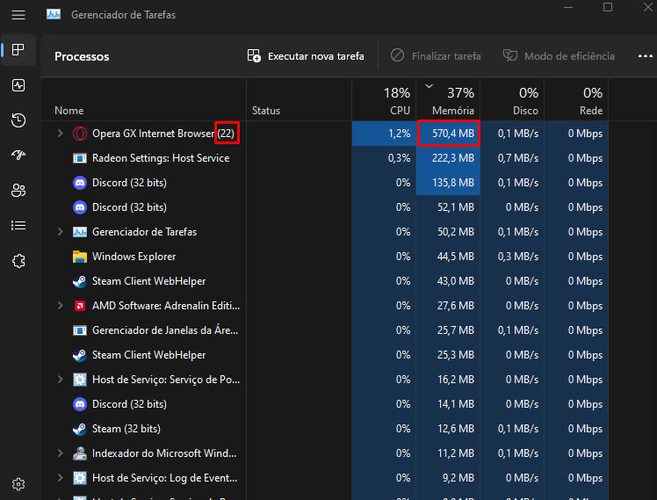
Task: Select the Windows Explorer process row
Action: [325, 257]
